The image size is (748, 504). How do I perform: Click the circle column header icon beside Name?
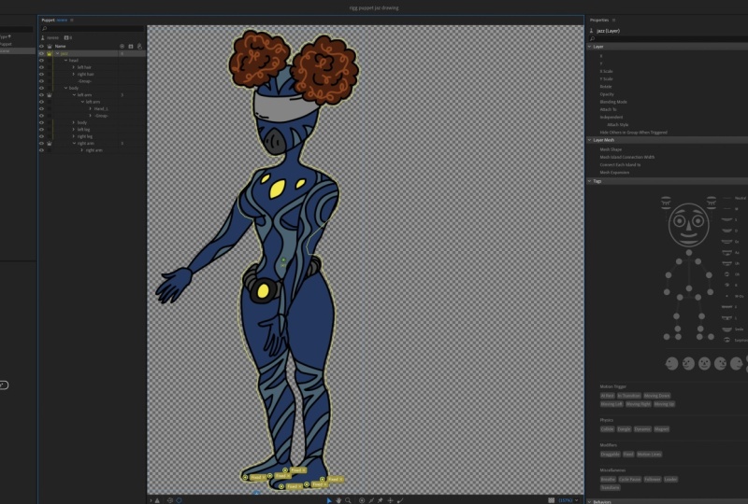[122, 47]
